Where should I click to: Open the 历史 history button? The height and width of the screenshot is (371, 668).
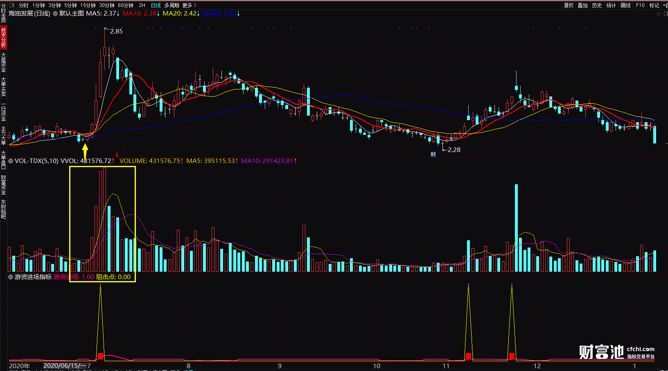point(597,5)
